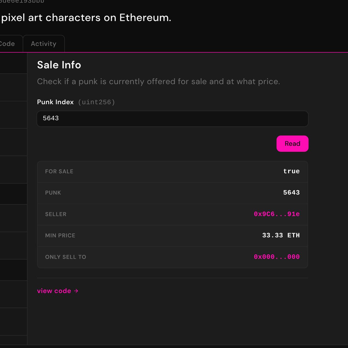The width and height of the screenshot is (348, 348).
Task: Click the (uint256) type hint
Action: click(97, 102)
